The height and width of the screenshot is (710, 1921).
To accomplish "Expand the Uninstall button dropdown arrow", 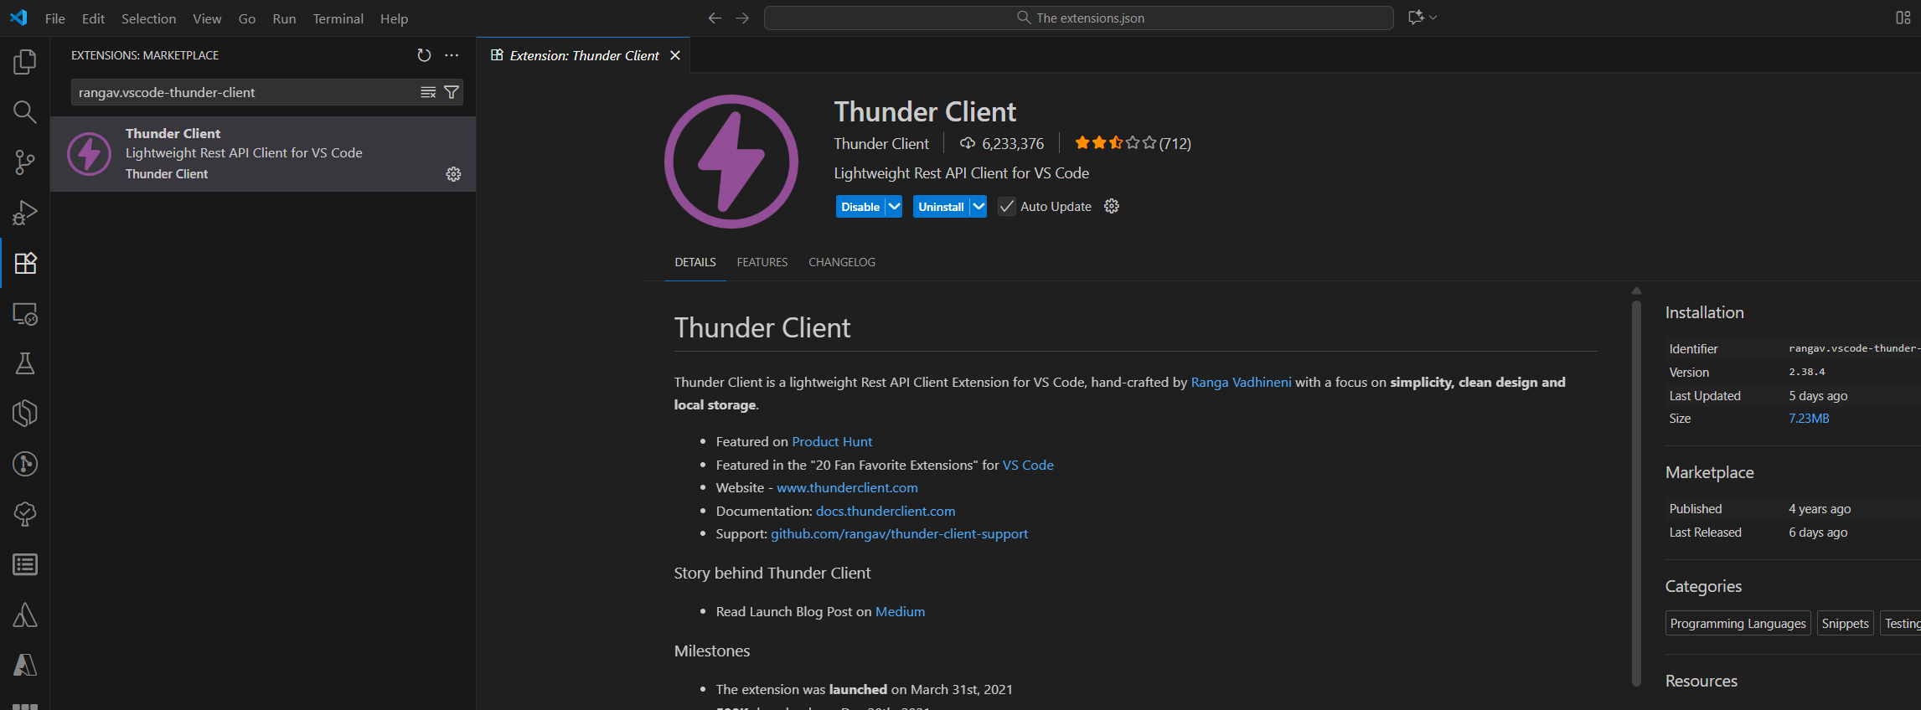I will pos(979,206).
